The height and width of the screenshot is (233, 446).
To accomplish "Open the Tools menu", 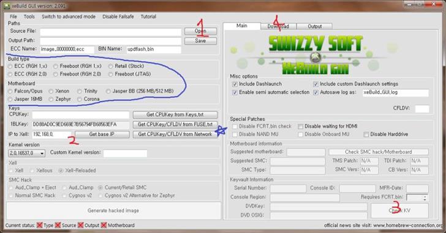I will 29,17.
